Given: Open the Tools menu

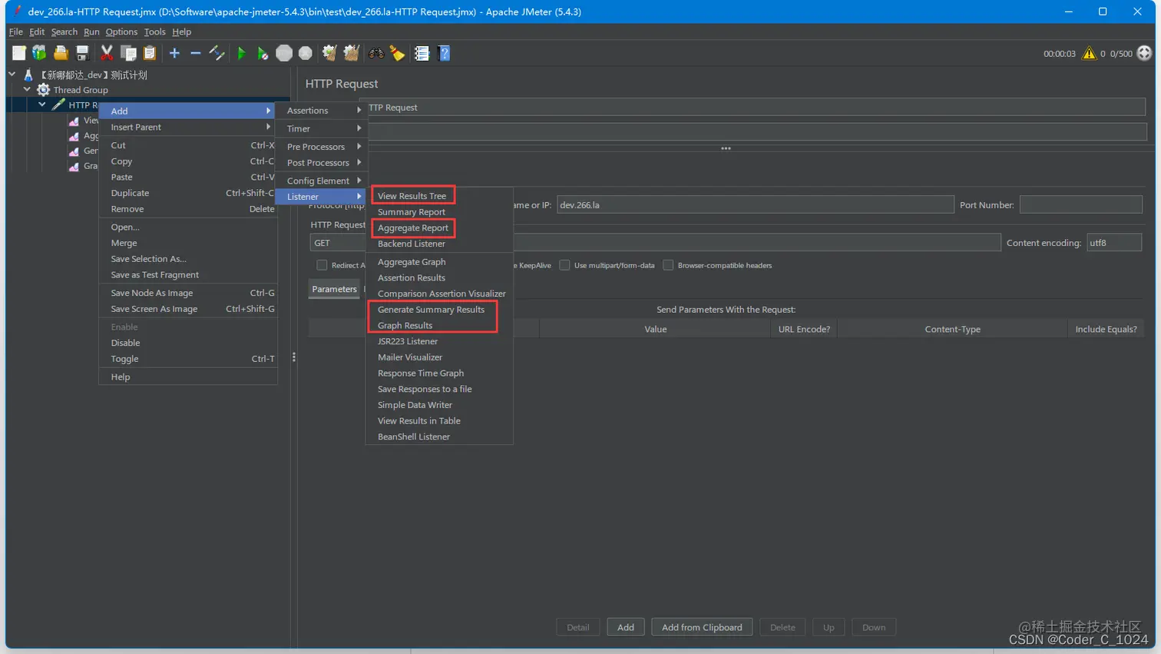Looking at the screenshot, I should (x=154, y=32).
